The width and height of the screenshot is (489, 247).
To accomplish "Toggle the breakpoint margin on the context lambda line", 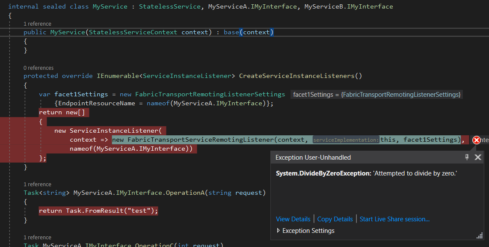I will [4, 140].
